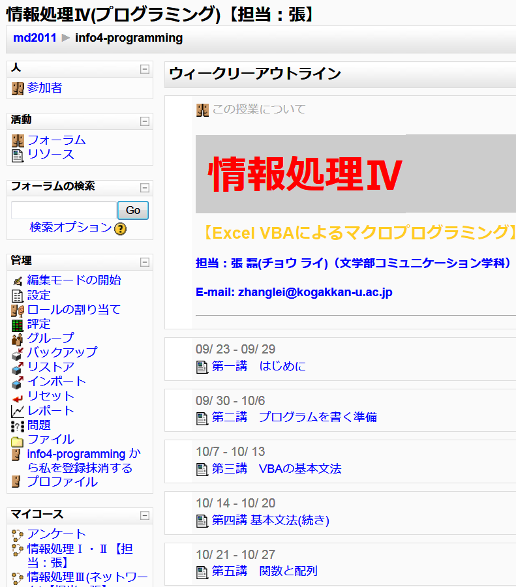The height and width of the screenshot is (587, 516).
Task: Click the ファイル folder icon
Action: pos(17,442)
